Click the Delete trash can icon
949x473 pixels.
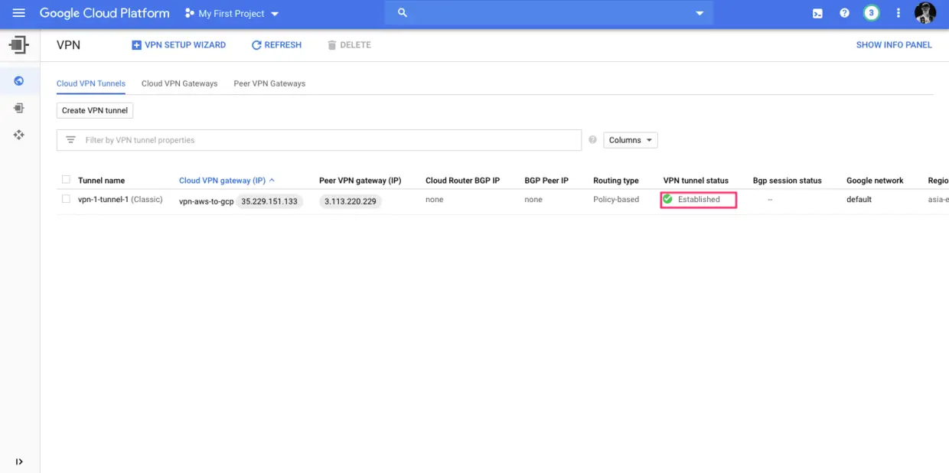click(331, 45)
